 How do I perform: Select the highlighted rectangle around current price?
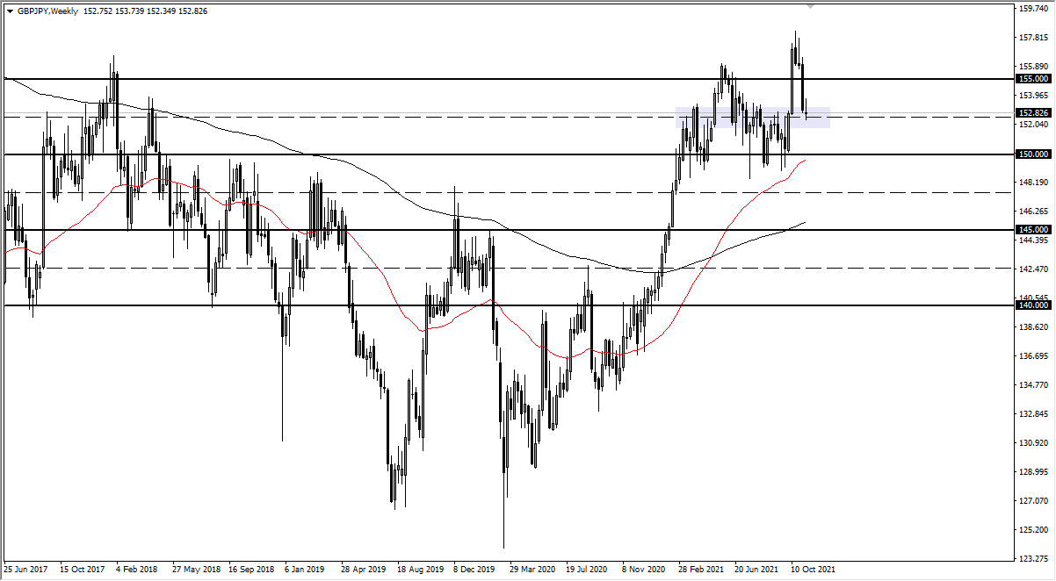751,118
